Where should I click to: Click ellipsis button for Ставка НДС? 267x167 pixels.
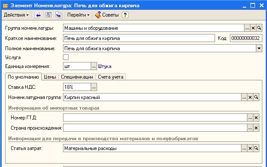click(94, 87)
